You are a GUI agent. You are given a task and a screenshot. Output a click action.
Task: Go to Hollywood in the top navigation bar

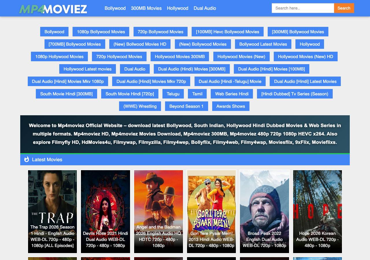coord(177,8)
